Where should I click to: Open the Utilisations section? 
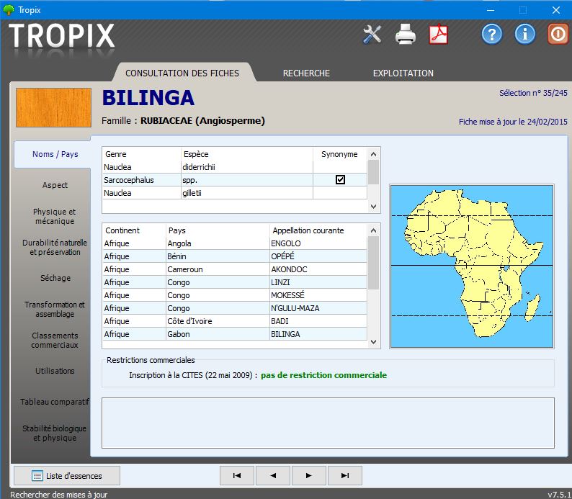(55, 371)
